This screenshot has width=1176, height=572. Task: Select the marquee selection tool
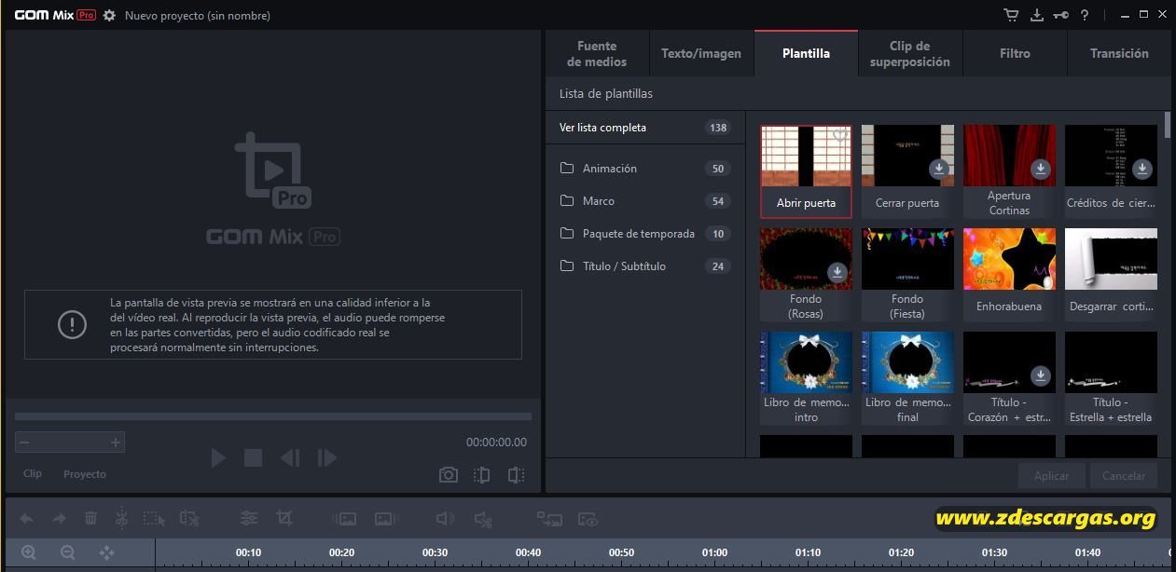click(x=154, y=519)
